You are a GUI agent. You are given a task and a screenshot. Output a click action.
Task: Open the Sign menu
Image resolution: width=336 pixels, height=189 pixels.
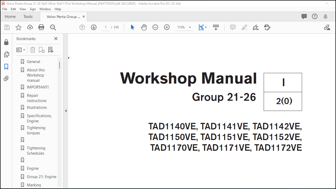(x=33, y=9)
